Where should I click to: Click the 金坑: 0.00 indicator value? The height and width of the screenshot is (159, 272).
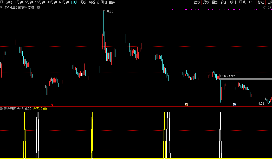[x=24, y=109]
